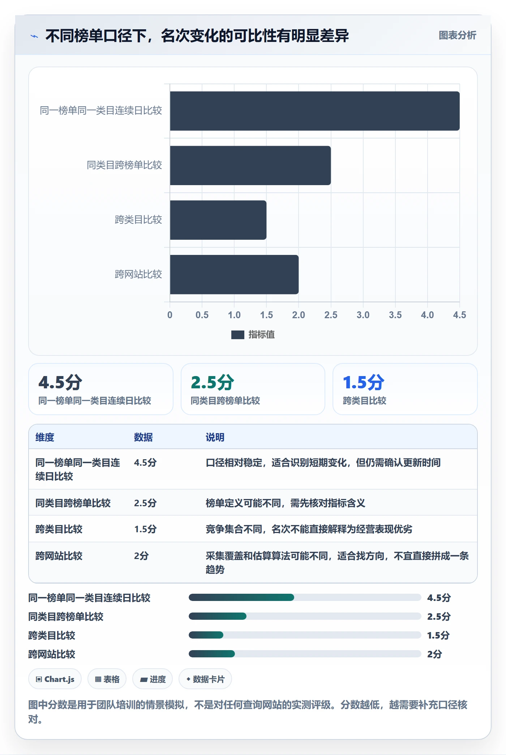Click the 指标值 legend text

(x=262, y=335)
